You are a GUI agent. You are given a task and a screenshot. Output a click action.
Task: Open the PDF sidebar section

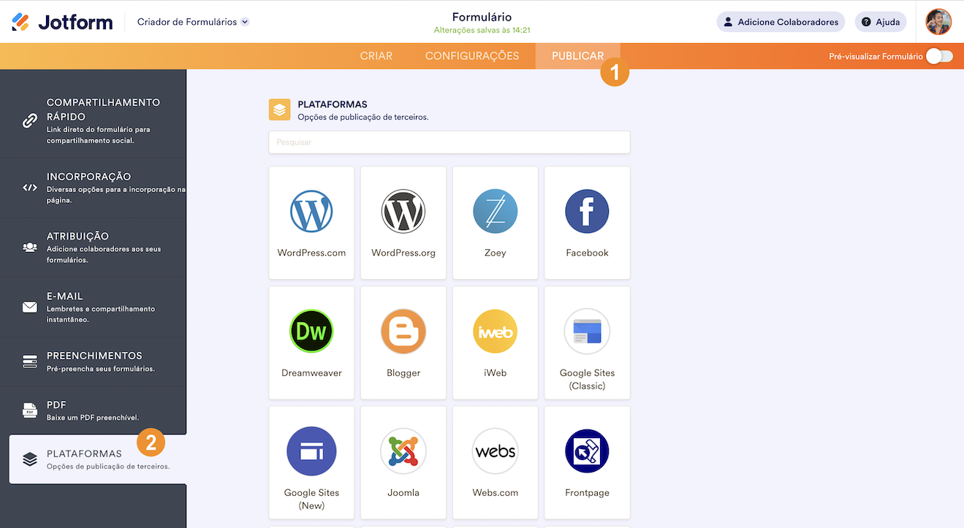click(x=93, y=410)
